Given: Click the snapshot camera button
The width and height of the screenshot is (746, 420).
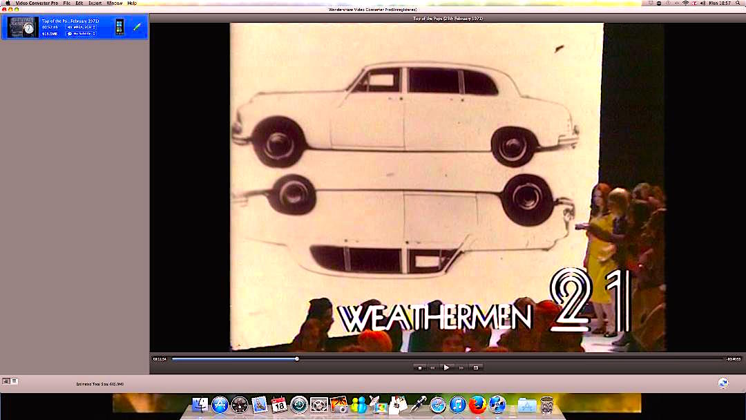Looking at the screenshot, I should [x=475, y=367].
